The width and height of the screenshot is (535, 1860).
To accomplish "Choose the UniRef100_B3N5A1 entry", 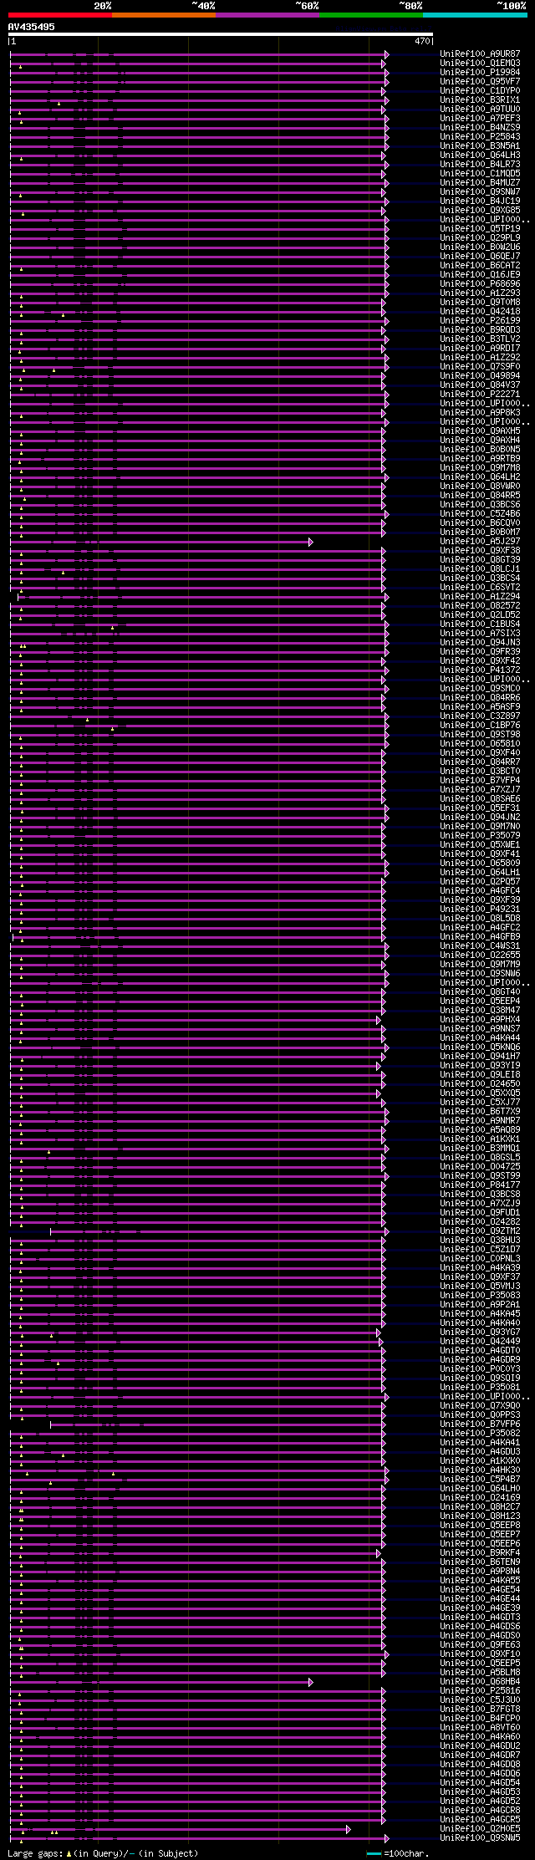I will (480, 146).
